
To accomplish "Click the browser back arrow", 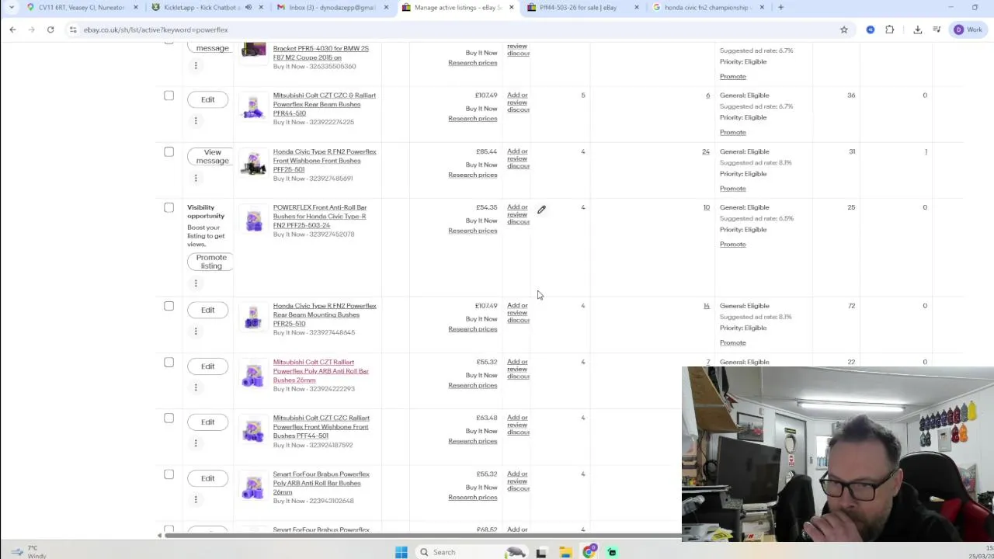I will pos(12,30).
